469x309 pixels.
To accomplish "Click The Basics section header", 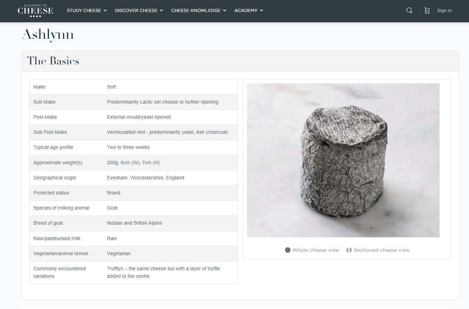I will point(53,61).
